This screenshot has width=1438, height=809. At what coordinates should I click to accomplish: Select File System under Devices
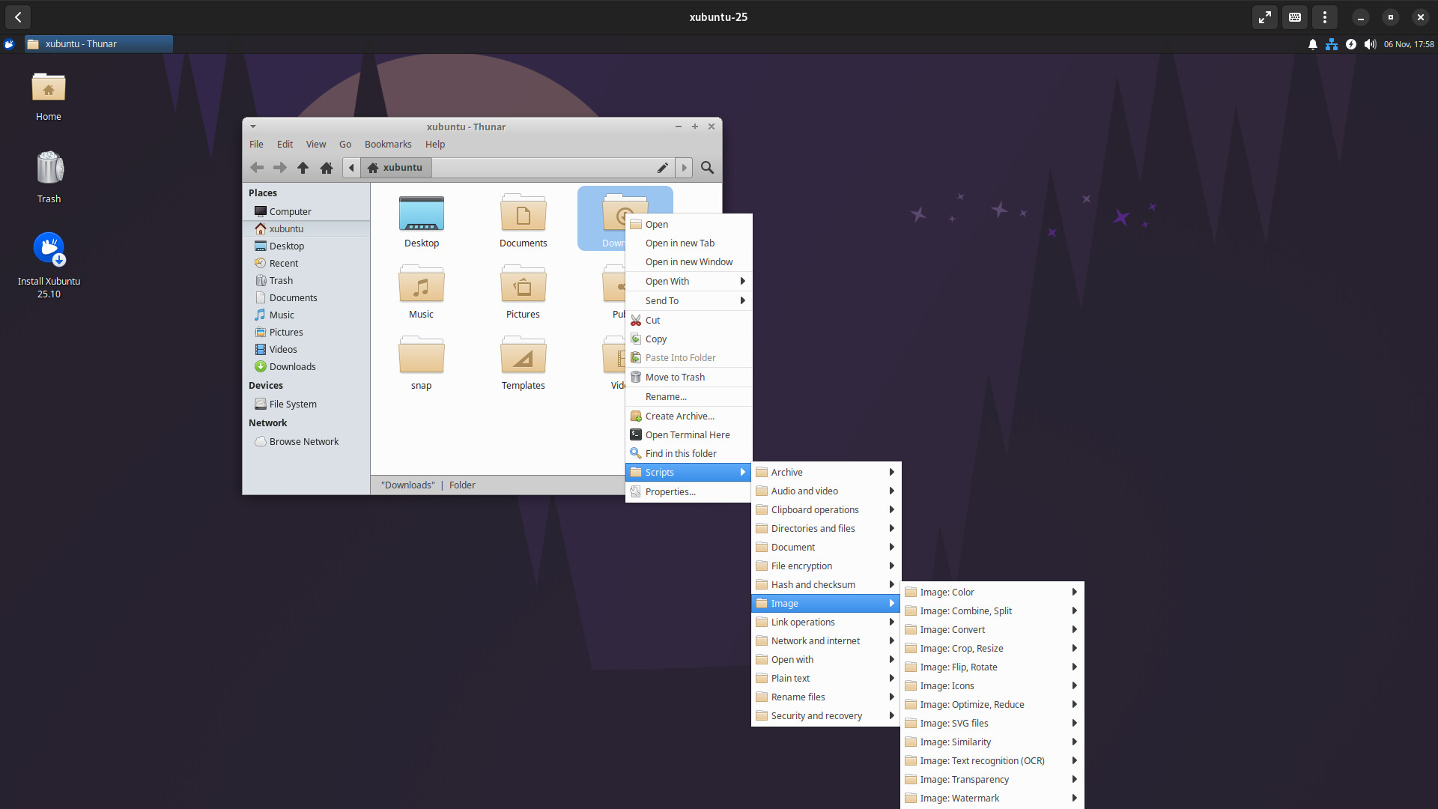[x=293, y=404]
